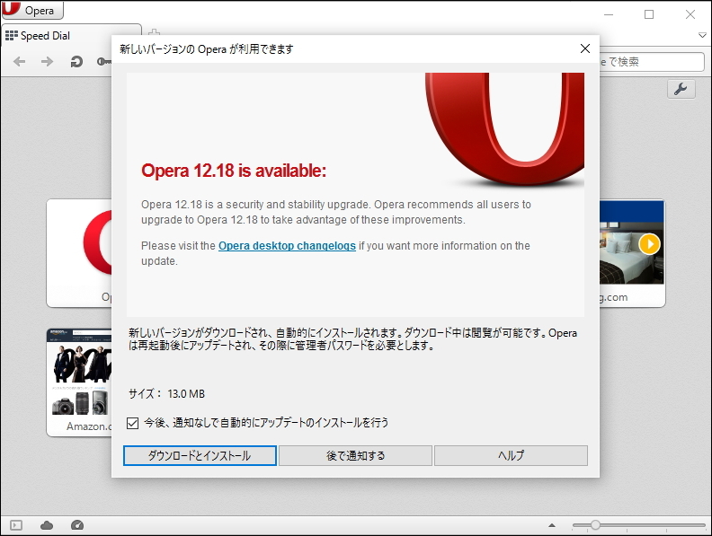
Task: Minimize the Opera window
Action: pyautogui.click(x=609, y=14)
